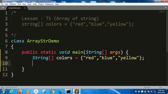Screen dimensions: 168x94
Task: Click line number 1 in the gutter
Action: pos(6,13)
